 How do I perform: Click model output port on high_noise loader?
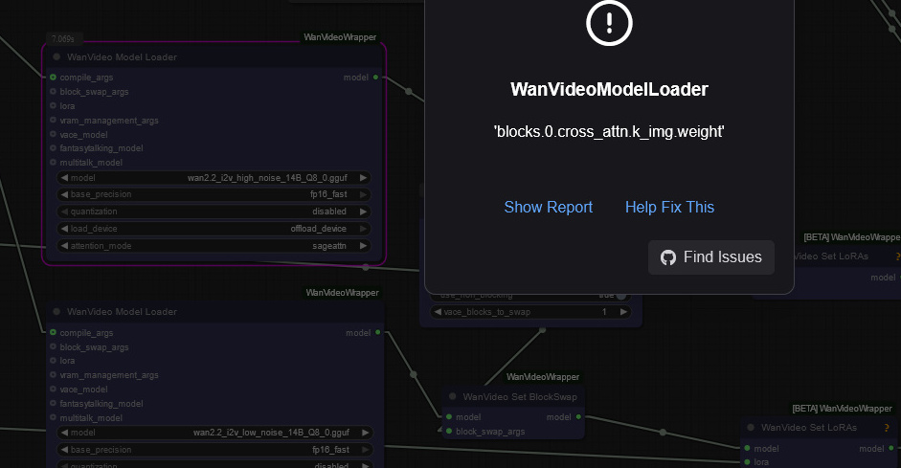[x=375, y=77]
